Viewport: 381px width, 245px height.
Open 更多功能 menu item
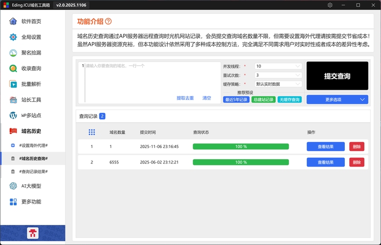(x=33, y=202)
